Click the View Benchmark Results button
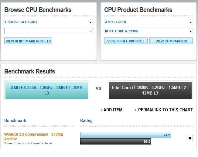198x157 pixels. [28, 41]
